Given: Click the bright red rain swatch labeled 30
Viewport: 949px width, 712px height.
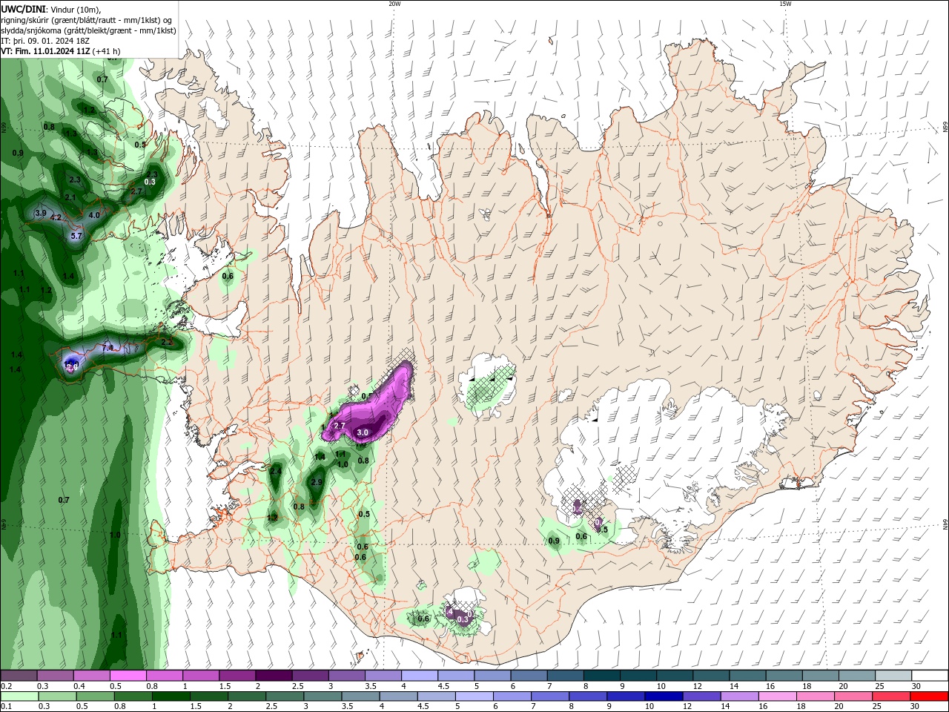Looking at the screenshot, I should tap(930, 696).
